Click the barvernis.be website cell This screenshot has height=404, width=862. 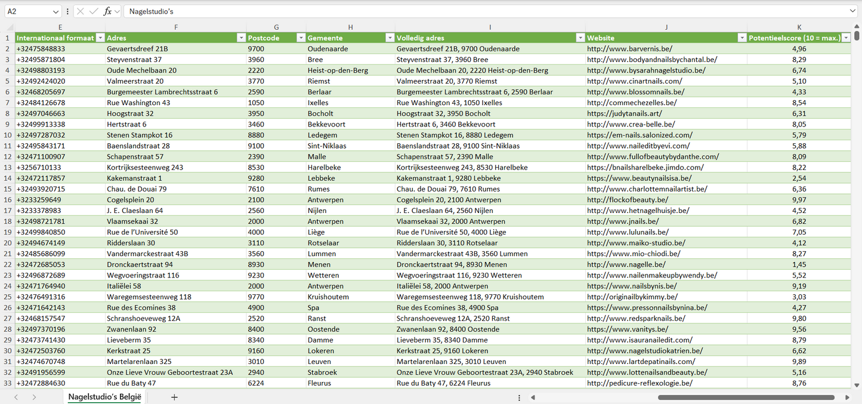(x=629, y=49)
